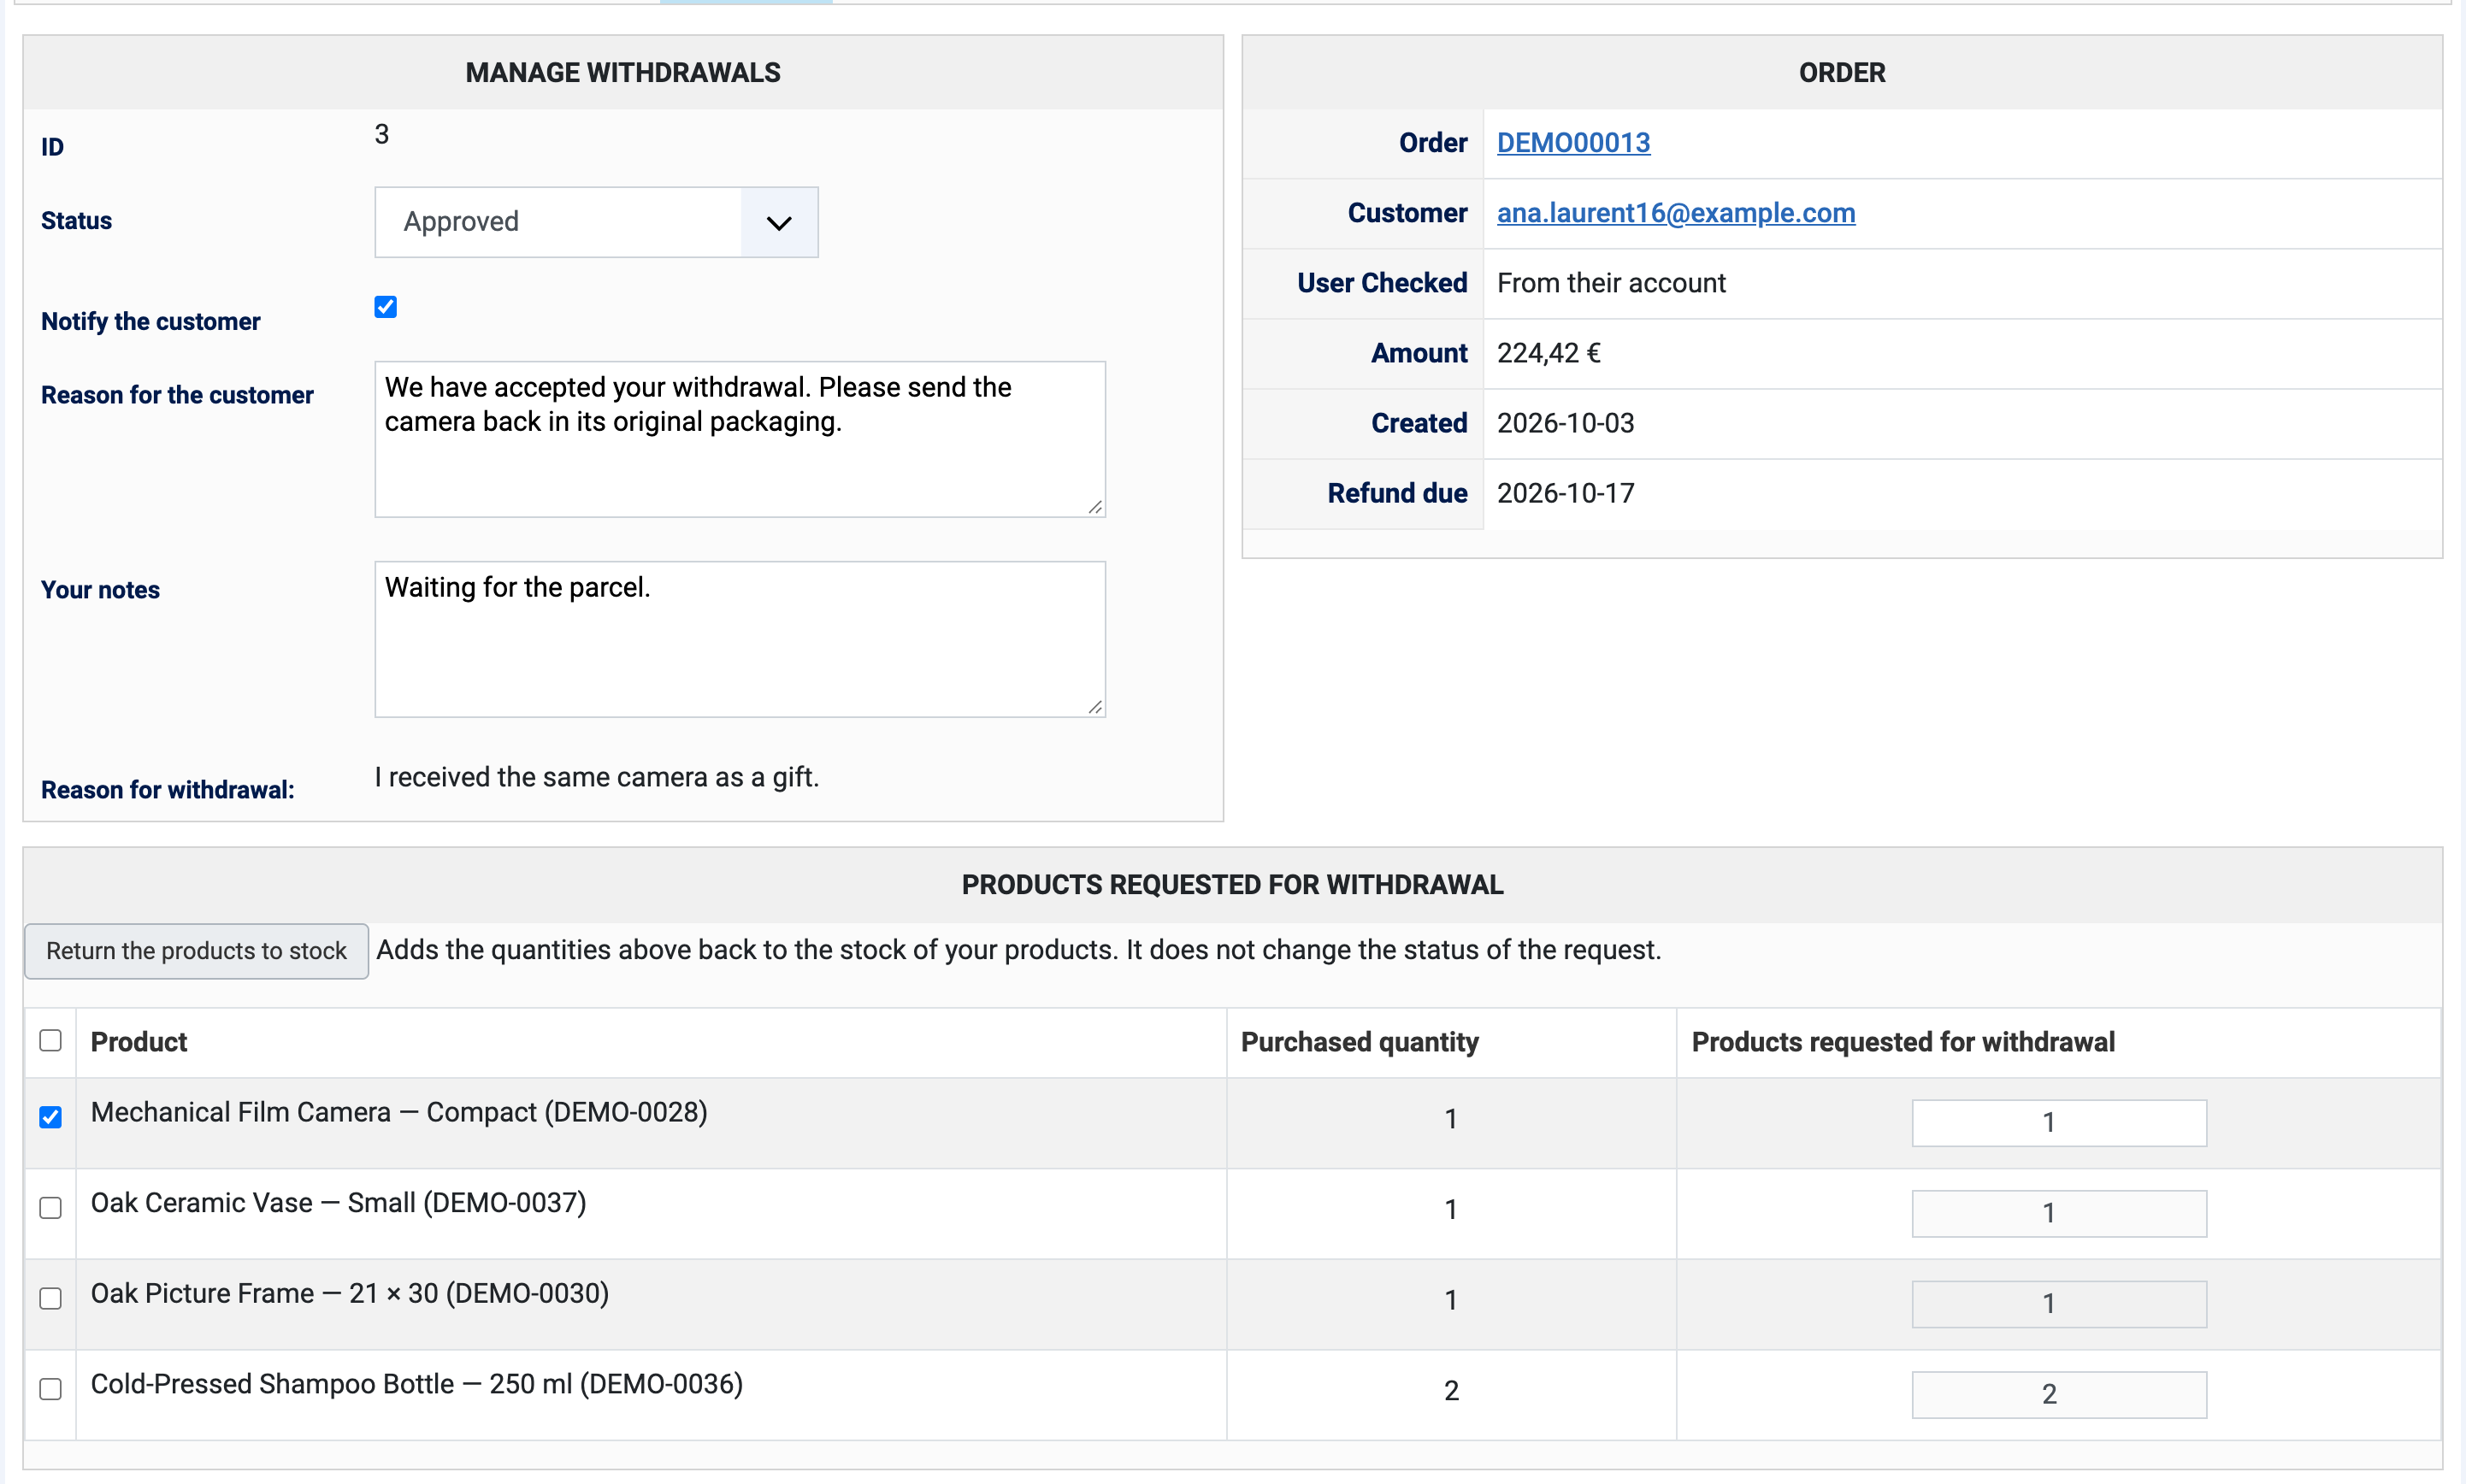Open order link DEMO00013

click(1573, 143)
